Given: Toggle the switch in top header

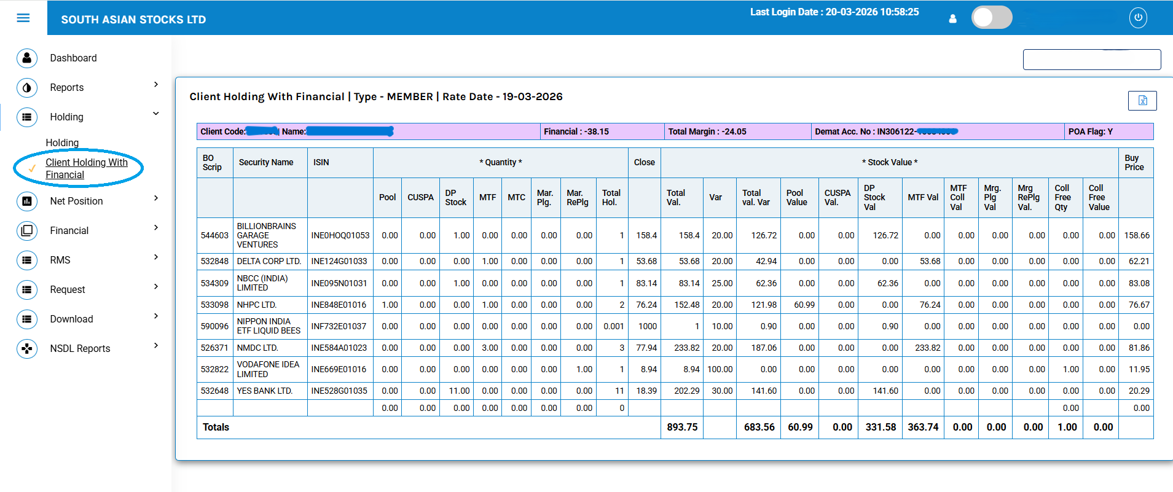Looking at the screenshot, I should pyautogui.click(x=991, y=17).
